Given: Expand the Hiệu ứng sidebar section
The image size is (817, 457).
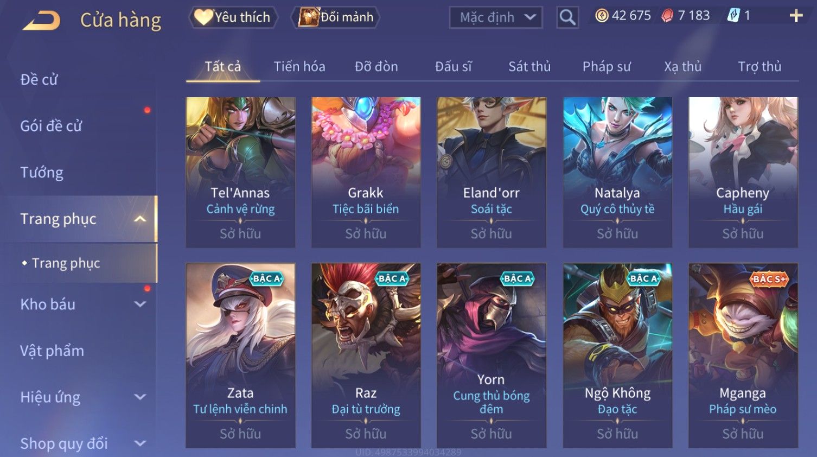Looking at the screenshot, I should (x=140, y=397).
